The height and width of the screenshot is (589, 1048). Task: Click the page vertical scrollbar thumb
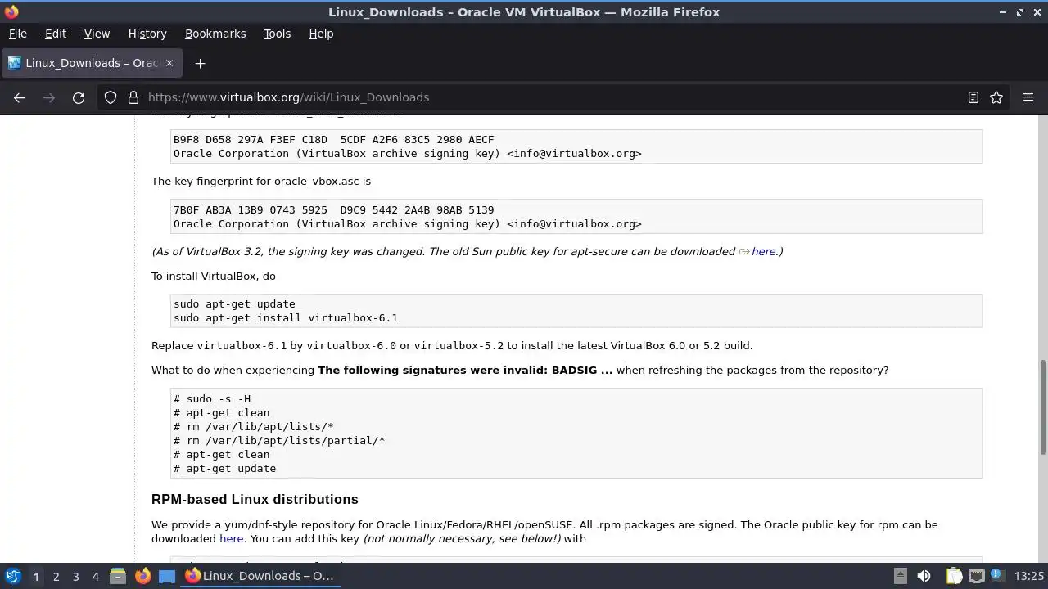click(1043, 407)
